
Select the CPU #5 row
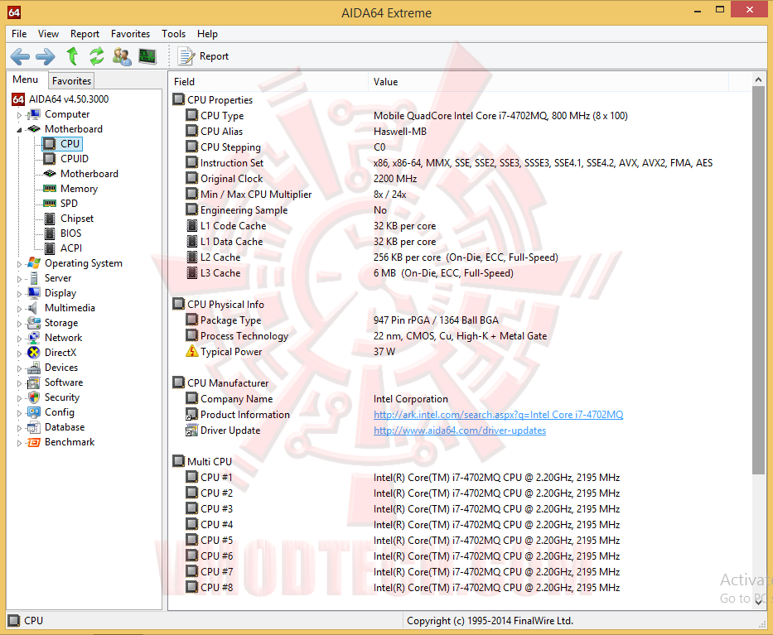[461, 541]
